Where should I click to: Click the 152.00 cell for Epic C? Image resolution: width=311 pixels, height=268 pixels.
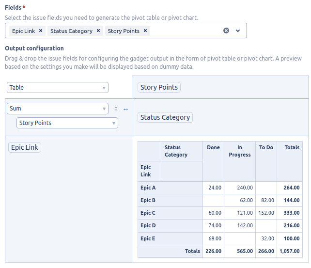coord(266,213)
